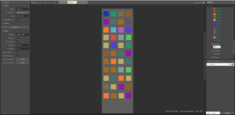
Task: Switch to the Event sheet 1 tab
Action: click(83, 3)
